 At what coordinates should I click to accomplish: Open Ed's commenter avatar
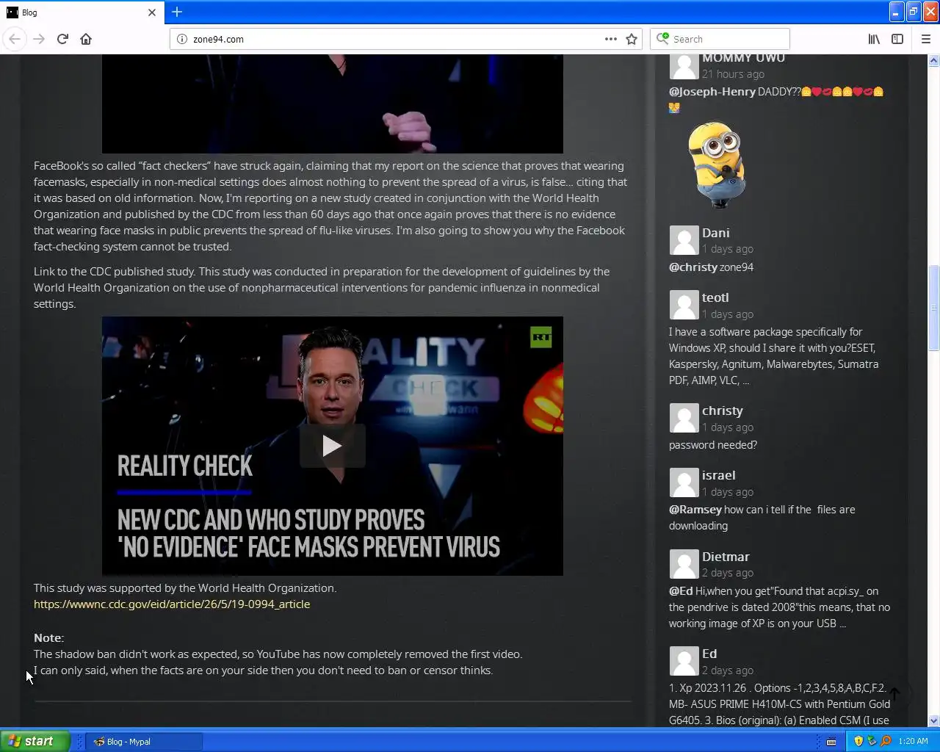[x=684, y=661]
